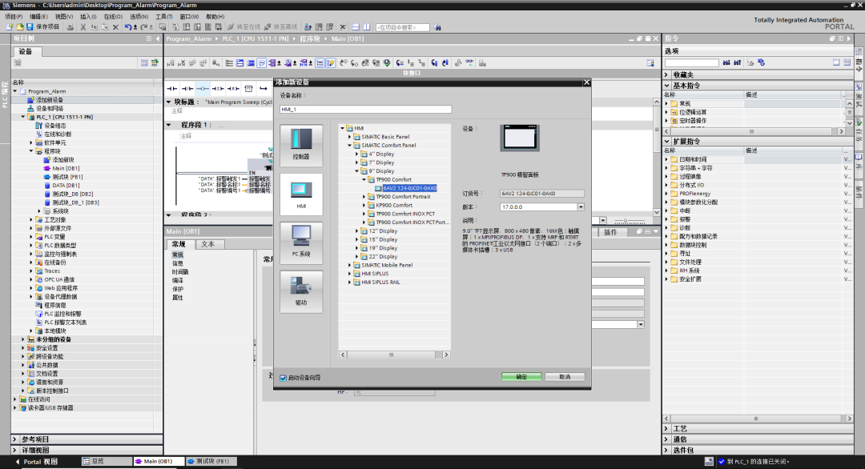Click project tree view details icon
865x469 pixels.
tap(144, 63)
